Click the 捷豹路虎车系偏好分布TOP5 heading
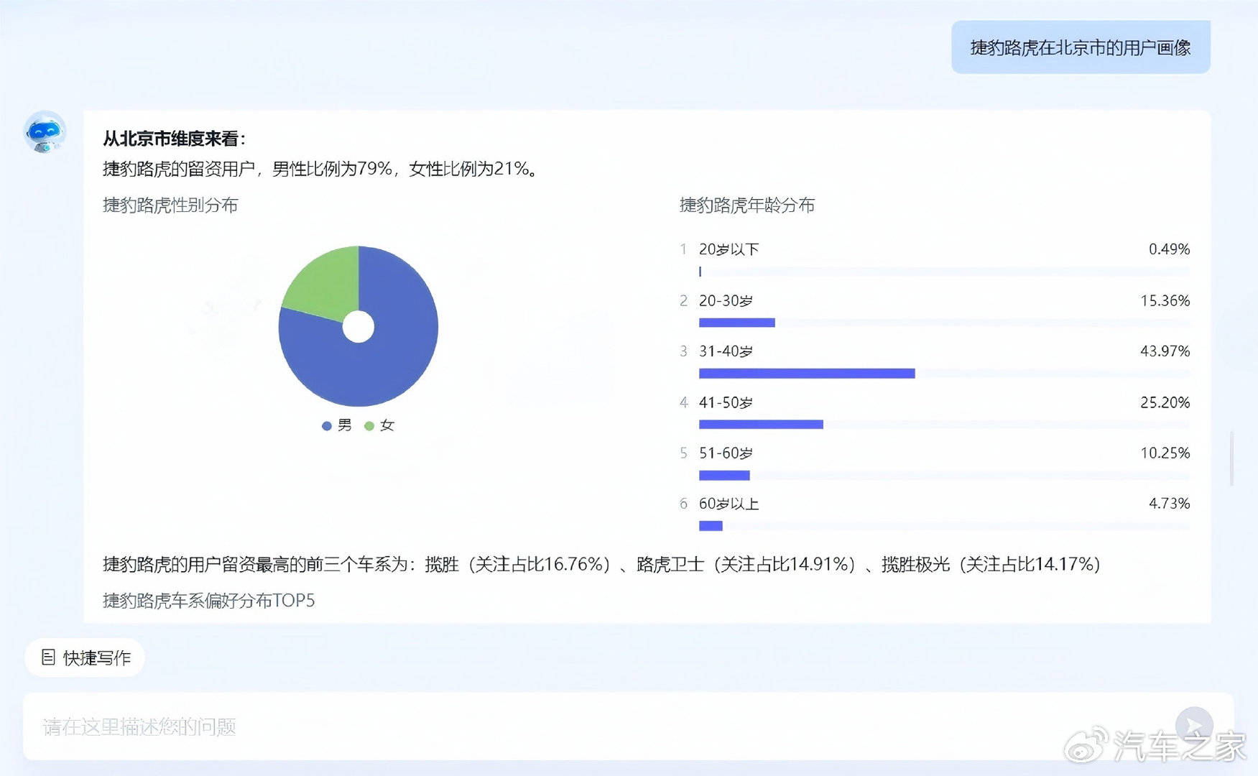Screen dimensions: 1258x776 coord(209,601)
